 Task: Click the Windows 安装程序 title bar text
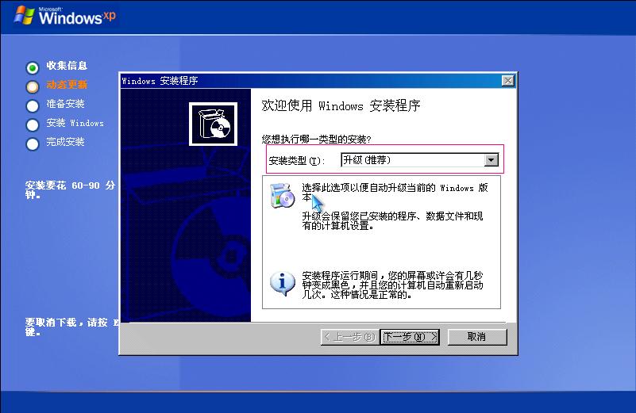point(160,81)
